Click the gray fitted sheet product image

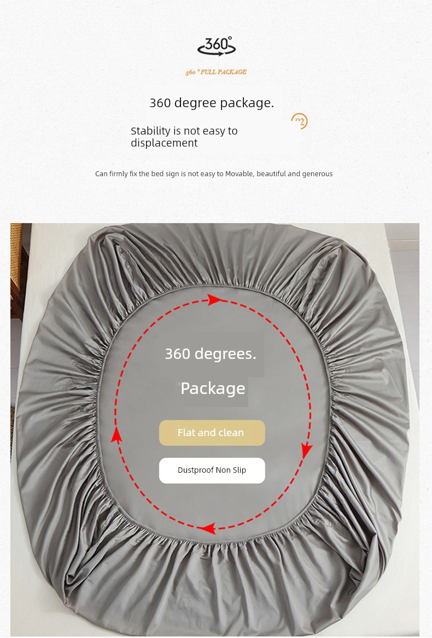(x=215, y=430)
